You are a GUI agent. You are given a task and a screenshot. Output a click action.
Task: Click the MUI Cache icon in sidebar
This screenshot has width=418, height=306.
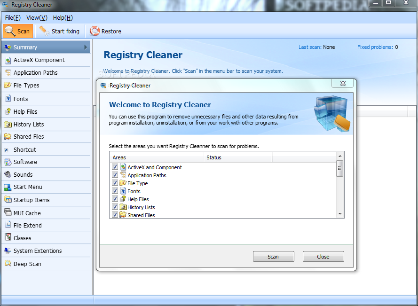8,212
